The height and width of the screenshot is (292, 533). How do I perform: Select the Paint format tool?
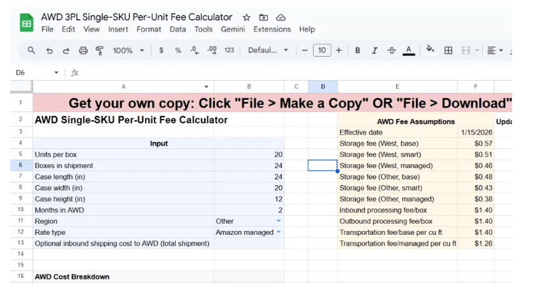pyautogui.click(x=99, y=50)
